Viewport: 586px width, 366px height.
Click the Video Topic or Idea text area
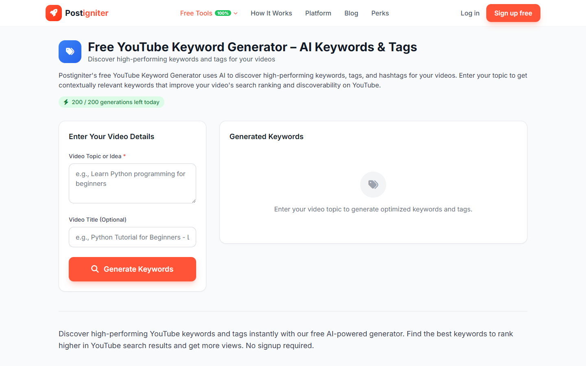point(132,183)
